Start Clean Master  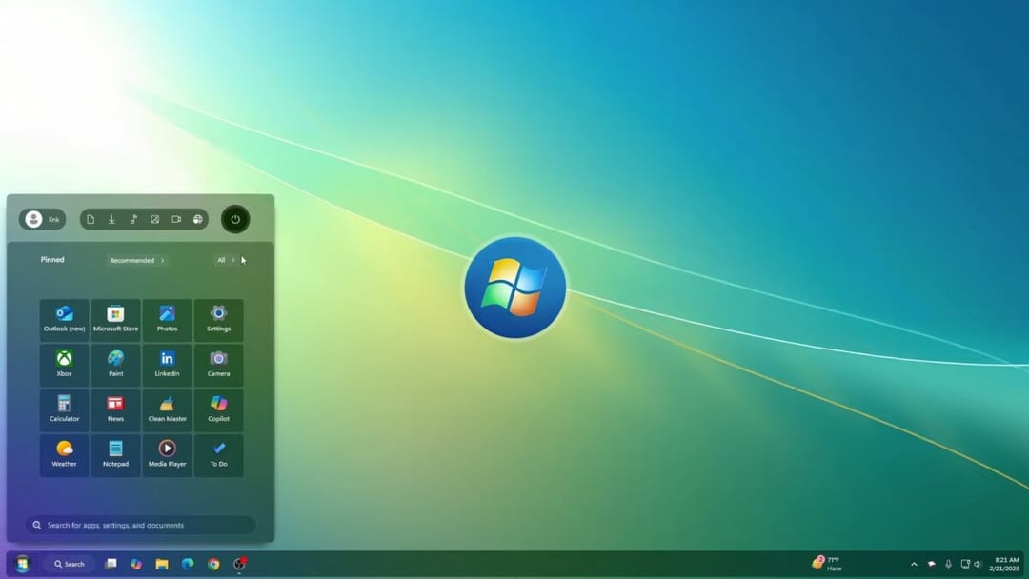pyautogui.click(x=167, y=409)
